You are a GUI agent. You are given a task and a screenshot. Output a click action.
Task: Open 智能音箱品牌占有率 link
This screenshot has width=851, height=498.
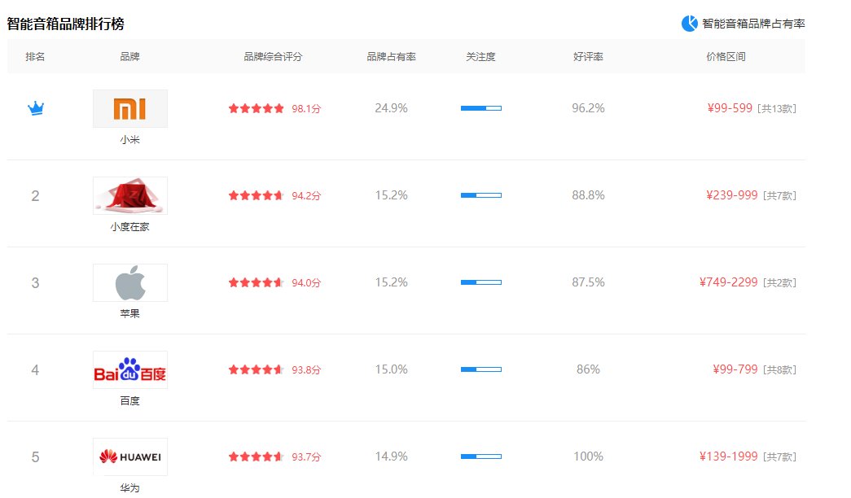[x=753, y=24]
